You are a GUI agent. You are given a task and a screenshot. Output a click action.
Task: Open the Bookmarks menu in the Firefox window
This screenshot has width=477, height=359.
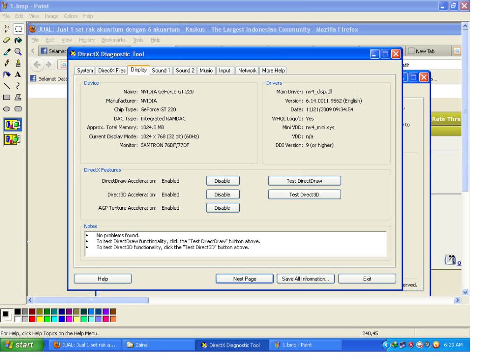pyautogui.click(x=113, y=40)
